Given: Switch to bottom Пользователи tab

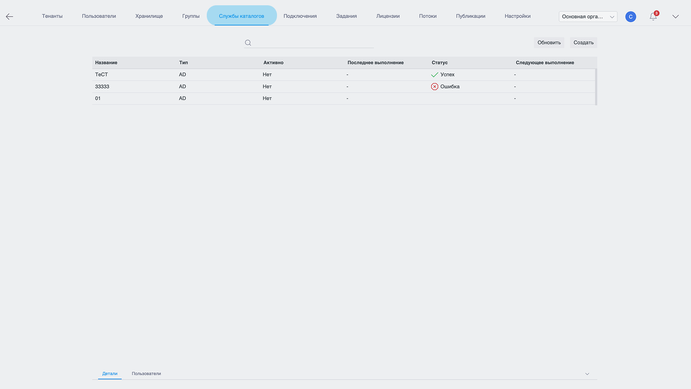Looking at the screenshot, I should 146,374.
